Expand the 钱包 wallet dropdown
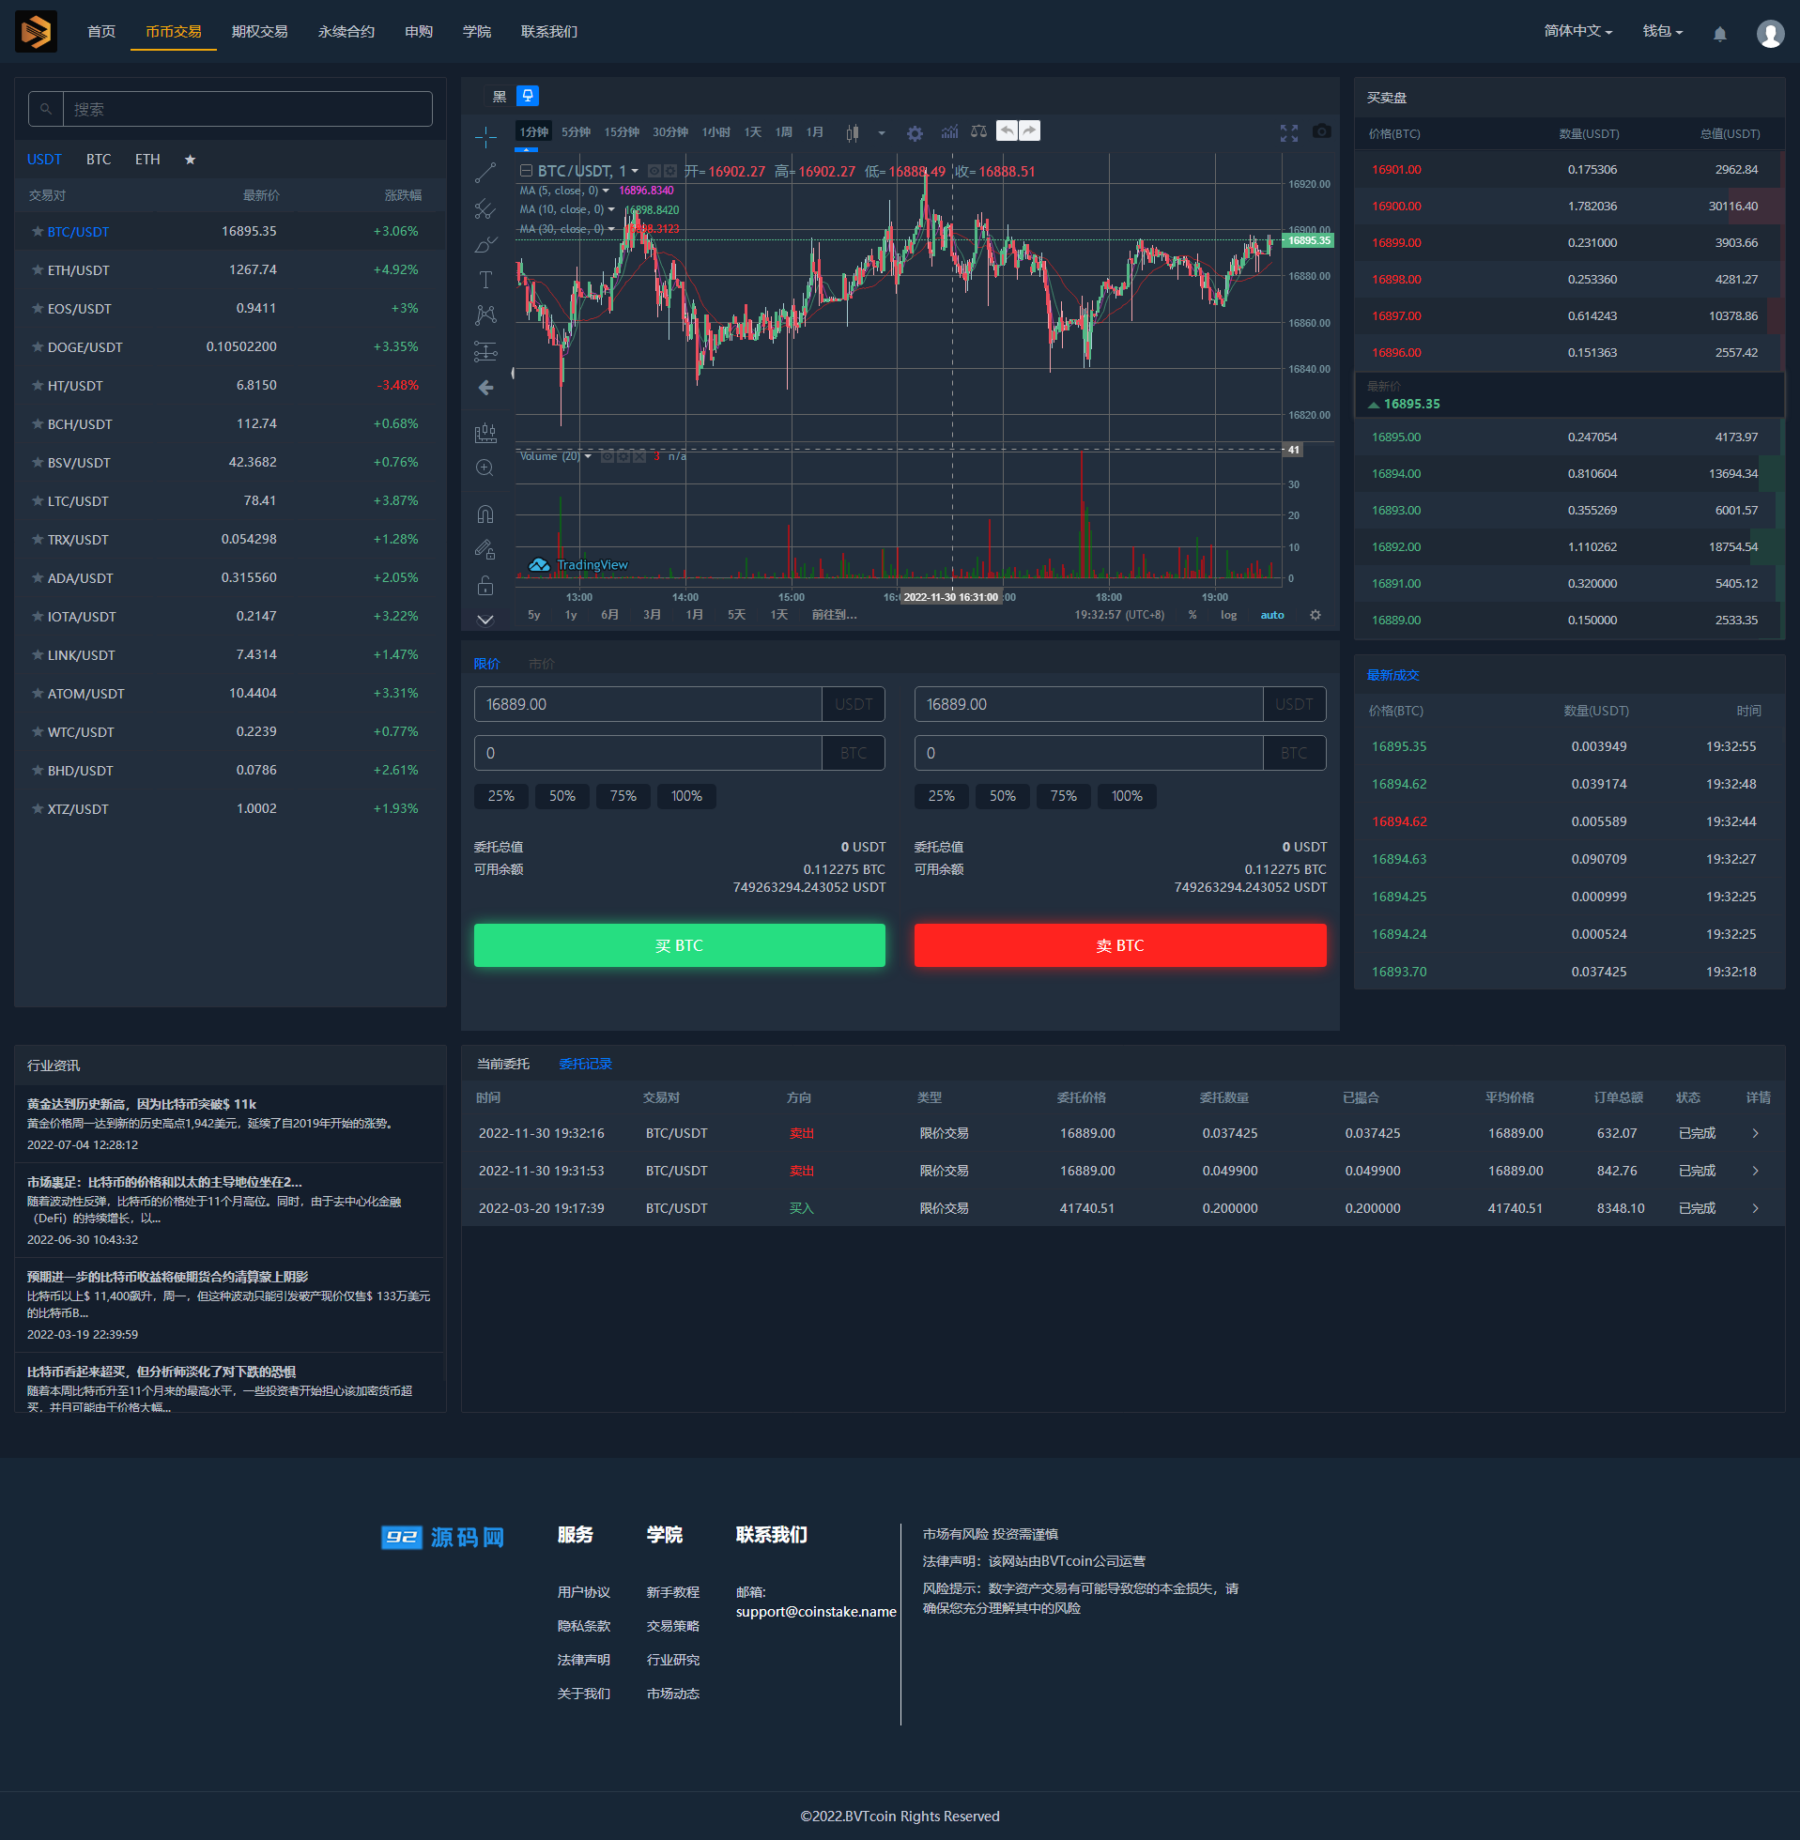 [x=1662, y=31]
